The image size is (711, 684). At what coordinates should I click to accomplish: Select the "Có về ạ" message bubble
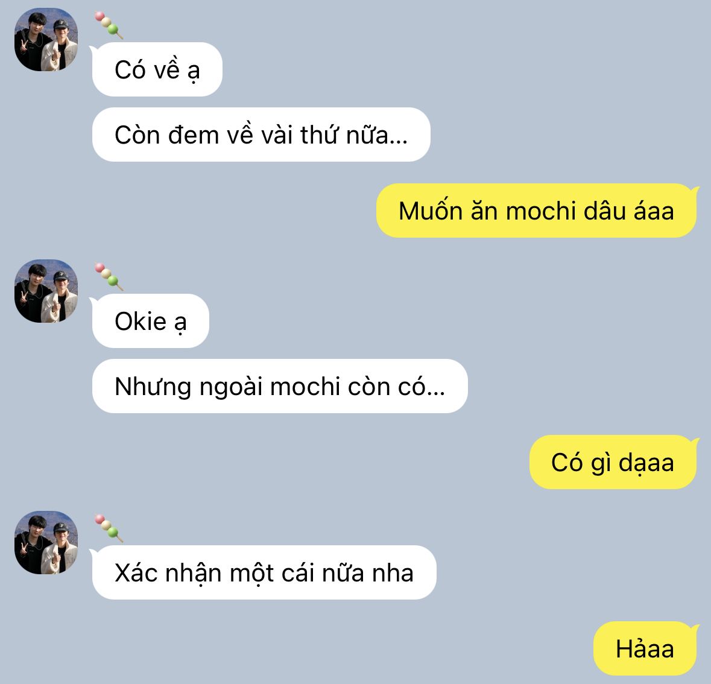pyautogui.click(x=157, y=69)
